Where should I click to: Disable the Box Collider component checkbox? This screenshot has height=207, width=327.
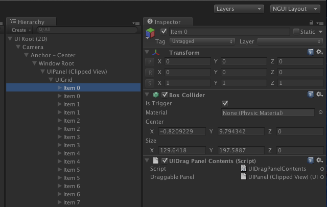point(165,95)
